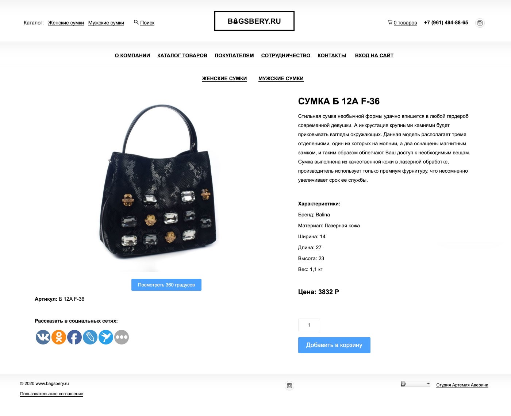Switch to the 'МУЖСКИЕ СУМКИ' category tab
This screenshot has height=416, width=511.
point(281,78)
